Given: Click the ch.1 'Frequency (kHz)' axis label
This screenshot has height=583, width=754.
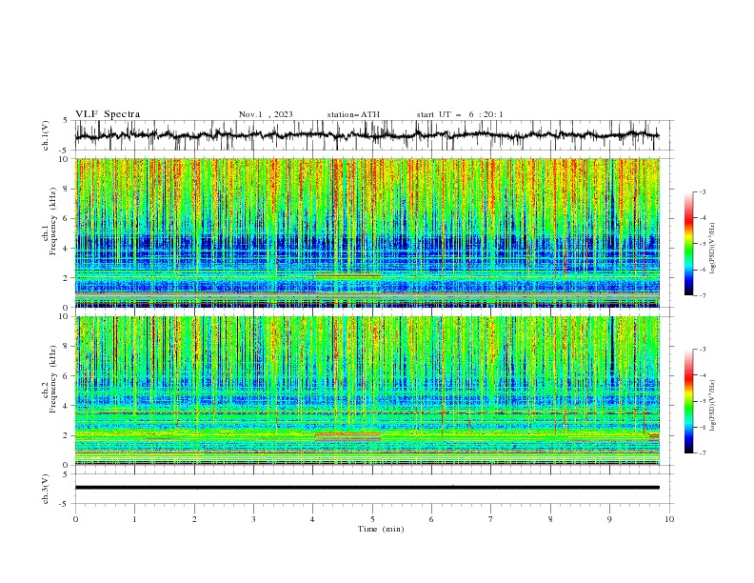Looking at the screenshot, I should pos(53,221).
